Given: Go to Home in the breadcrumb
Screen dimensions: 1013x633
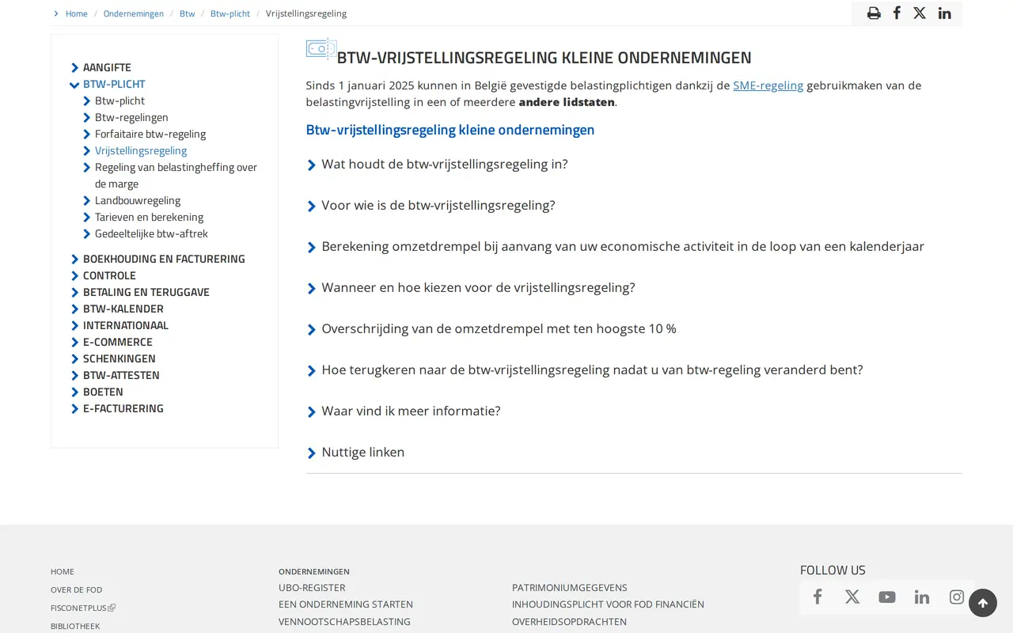Looking at the screenshot, I should [77, 13].
